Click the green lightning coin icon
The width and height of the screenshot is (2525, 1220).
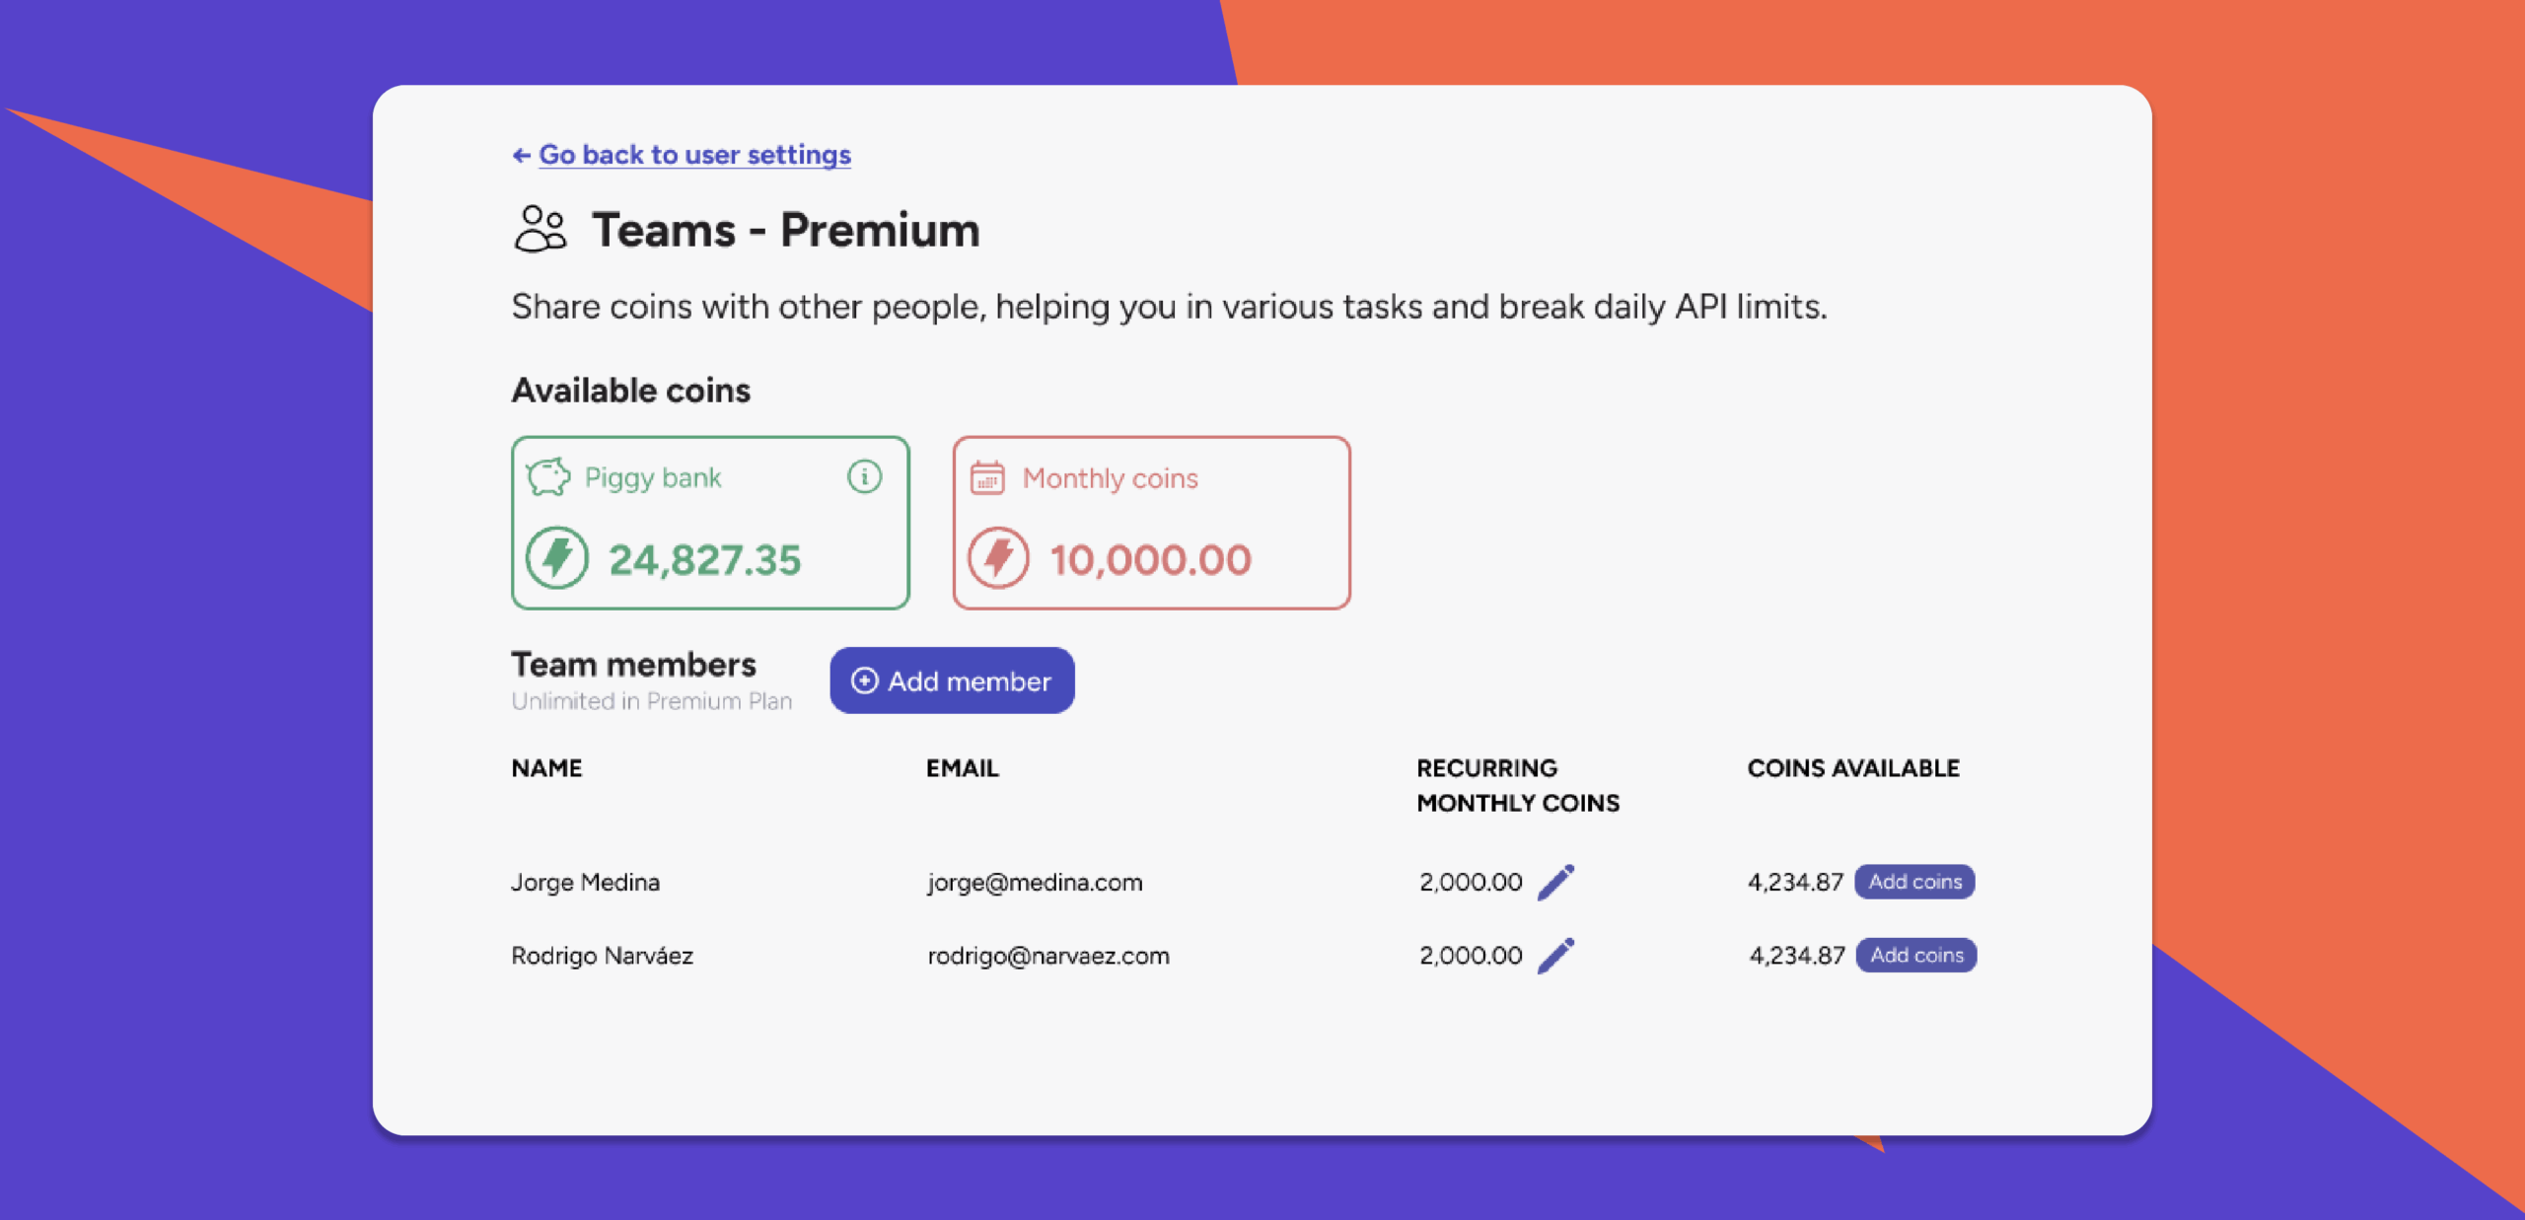point(557,558)
